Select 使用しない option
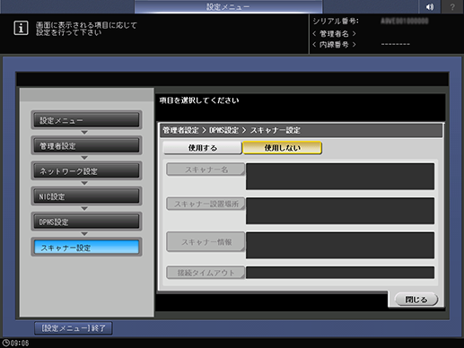The width and height of the screenshot is (464, 348). [282, 148]
